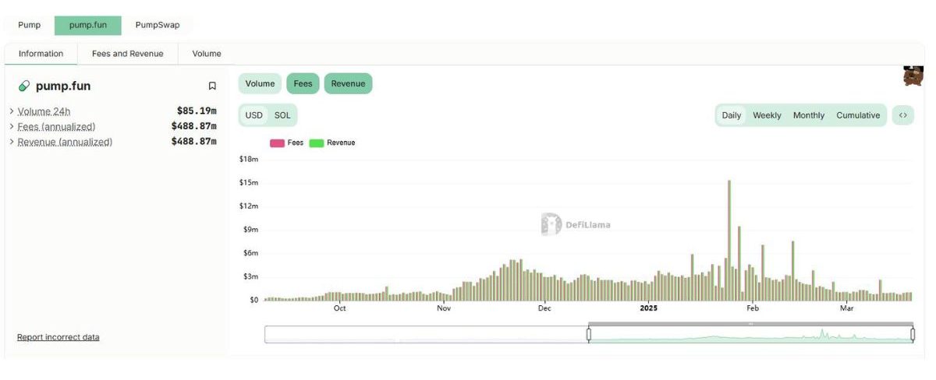The height and width of the screenshot is (380, 936).
Task: Select the Daily interval
Action: pos(732,115)
